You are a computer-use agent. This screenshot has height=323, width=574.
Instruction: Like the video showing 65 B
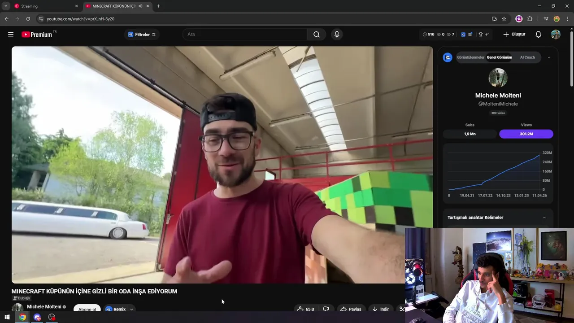coord(305,309)
